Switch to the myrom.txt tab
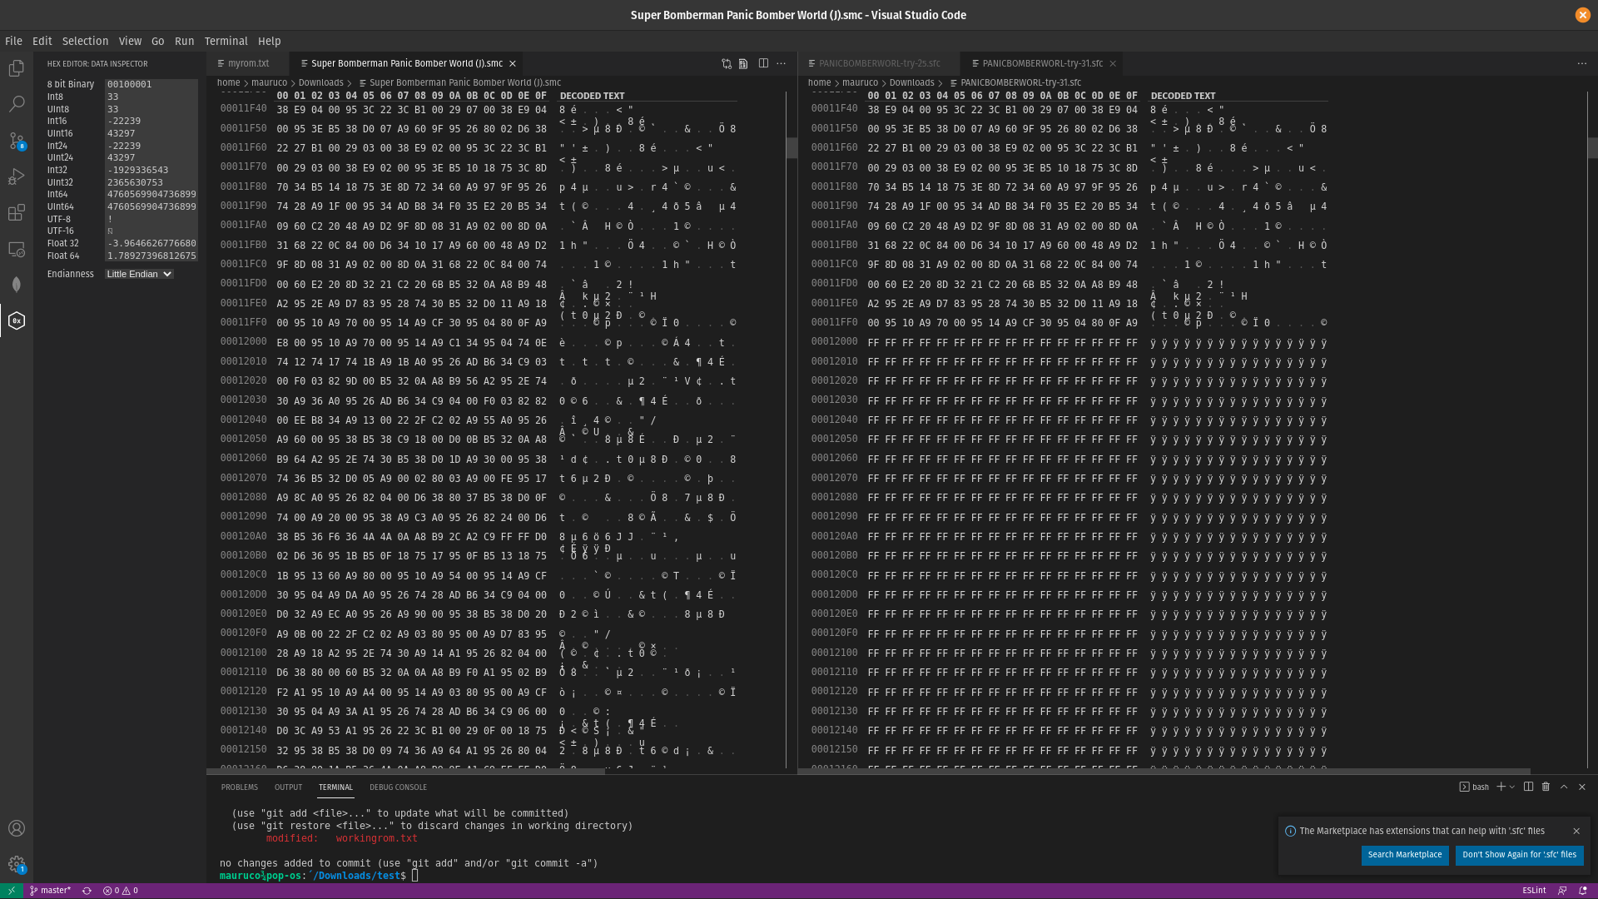The image size is (1598, 899). [x=247, y=63]
